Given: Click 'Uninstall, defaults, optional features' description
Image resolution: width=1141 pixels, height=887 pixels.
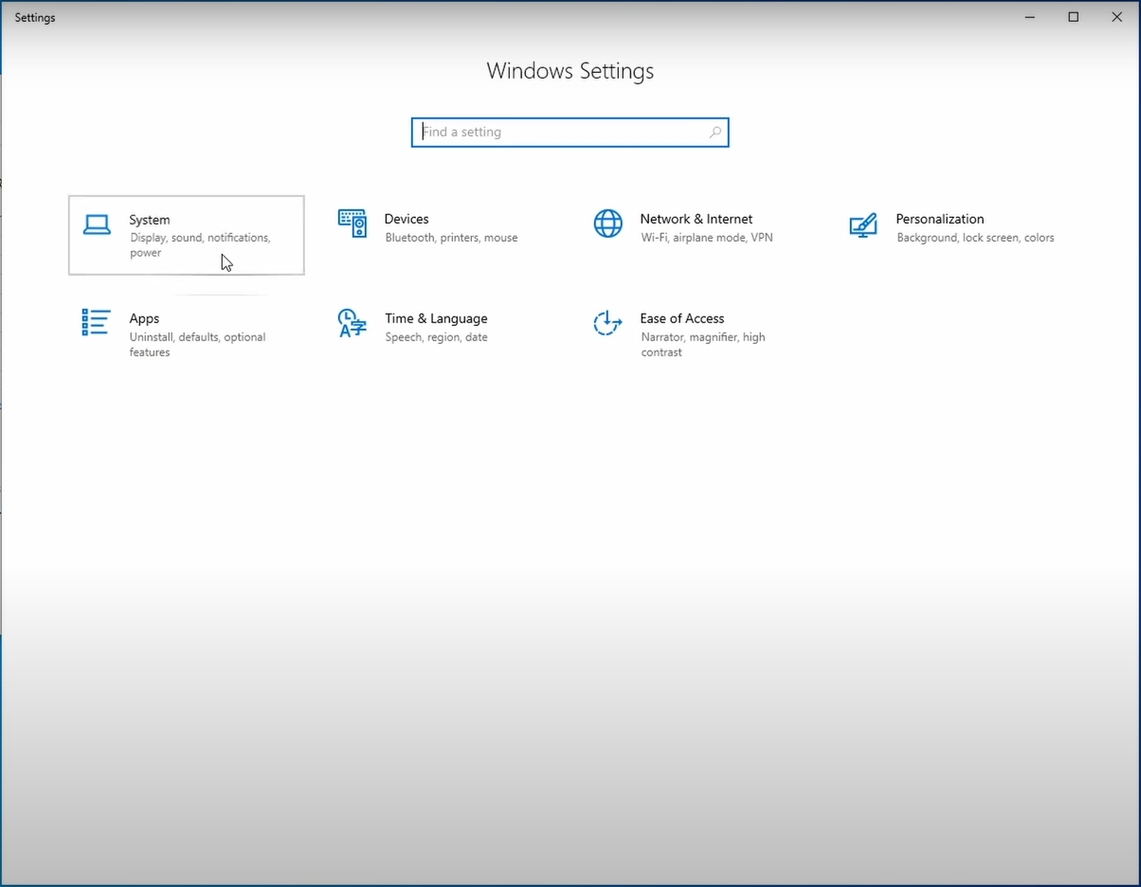Looking at the screenshot, I should (x=197, y=345).
